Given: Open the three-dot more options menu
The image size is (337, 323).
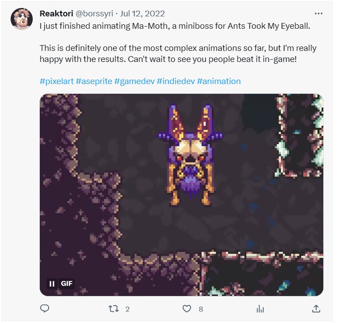Looking at the screenshot, I should (x=318, y=14).
